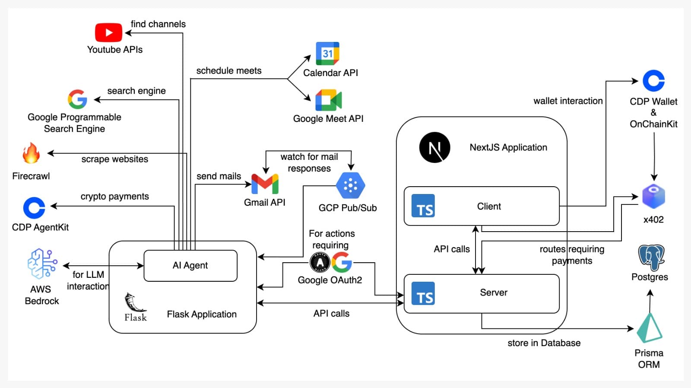Click the 'Flask Application' text
Viewport: 691px width, 388px height.
click(202, 314)
